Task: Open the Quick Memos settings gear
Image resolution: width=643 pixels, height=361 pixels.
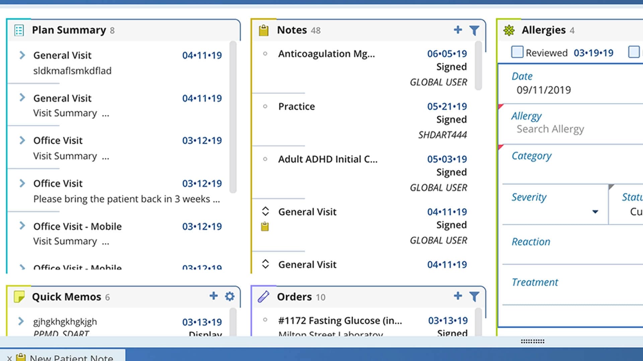Action: [x=229, y=296]
